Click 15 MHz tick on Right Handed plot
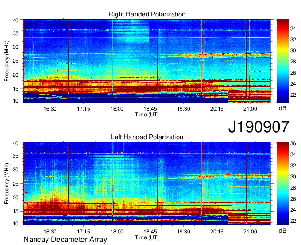 [15, 89]
